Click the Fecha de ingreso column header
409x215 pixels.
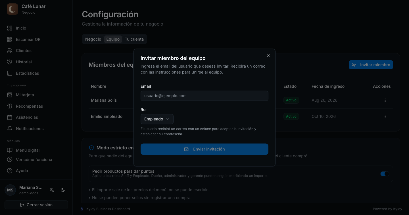tap(328, 86)
